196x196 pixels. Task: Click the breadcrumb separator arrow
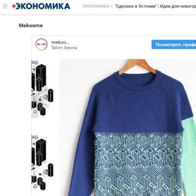tap(112, 6)
